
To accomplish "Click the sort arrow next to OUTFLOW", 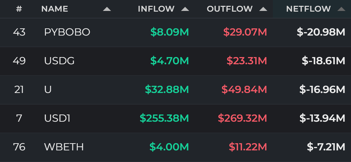I will tap(263, 9).
